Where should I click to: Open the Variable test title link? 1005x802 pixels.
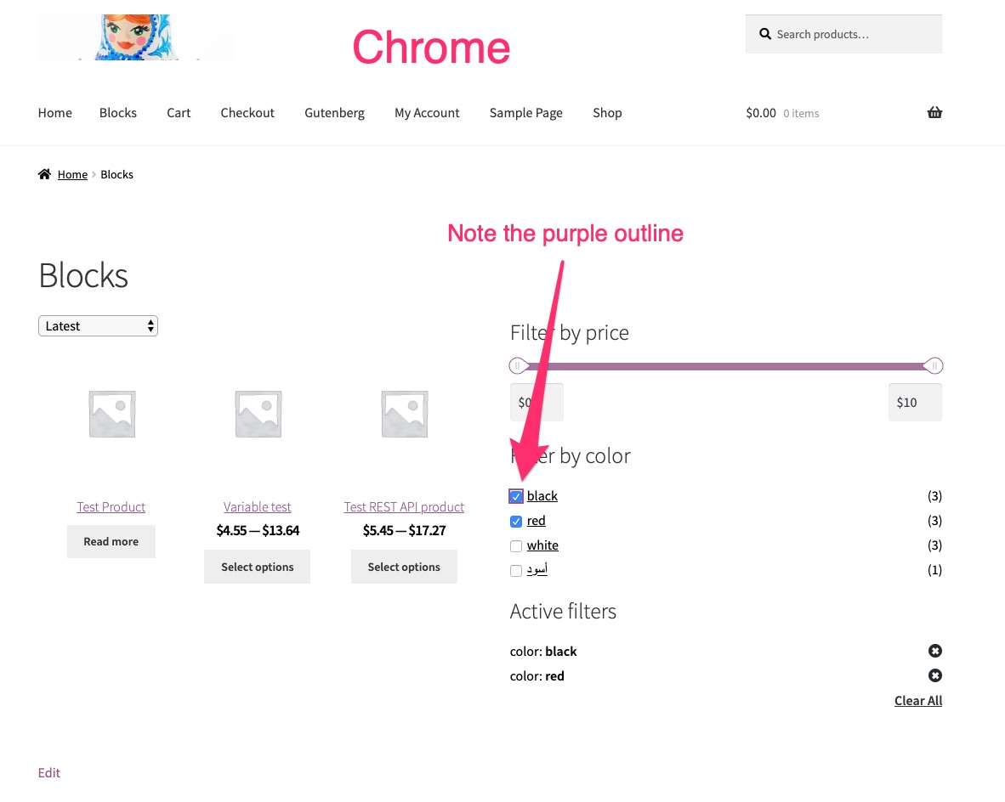tap(257, 506)
